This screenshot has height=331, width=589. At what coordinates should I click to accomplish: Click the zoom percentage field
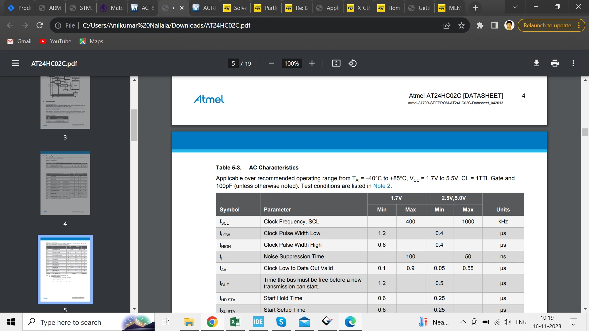[291, 63]
